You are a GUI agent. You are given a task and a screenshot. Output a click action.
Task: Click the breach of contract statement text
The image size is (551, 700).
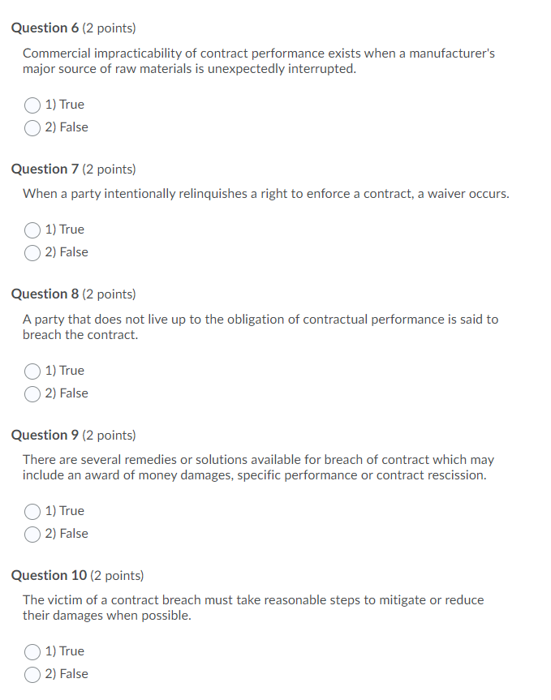260,327
